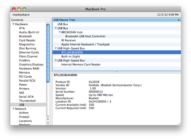The image size is (191, 139).
Task: Select Audio (Built In) in sidebar
Action: point(29,32)
